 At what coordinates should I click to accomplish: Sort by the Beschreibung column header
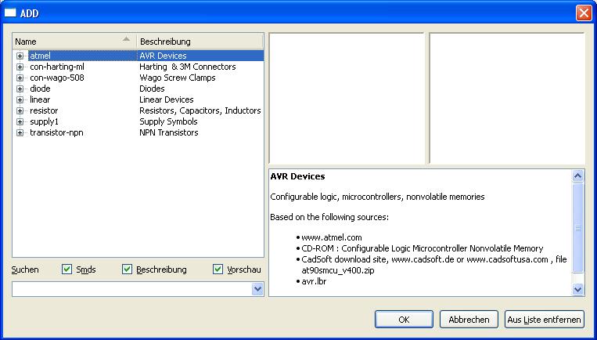(200, 42)
